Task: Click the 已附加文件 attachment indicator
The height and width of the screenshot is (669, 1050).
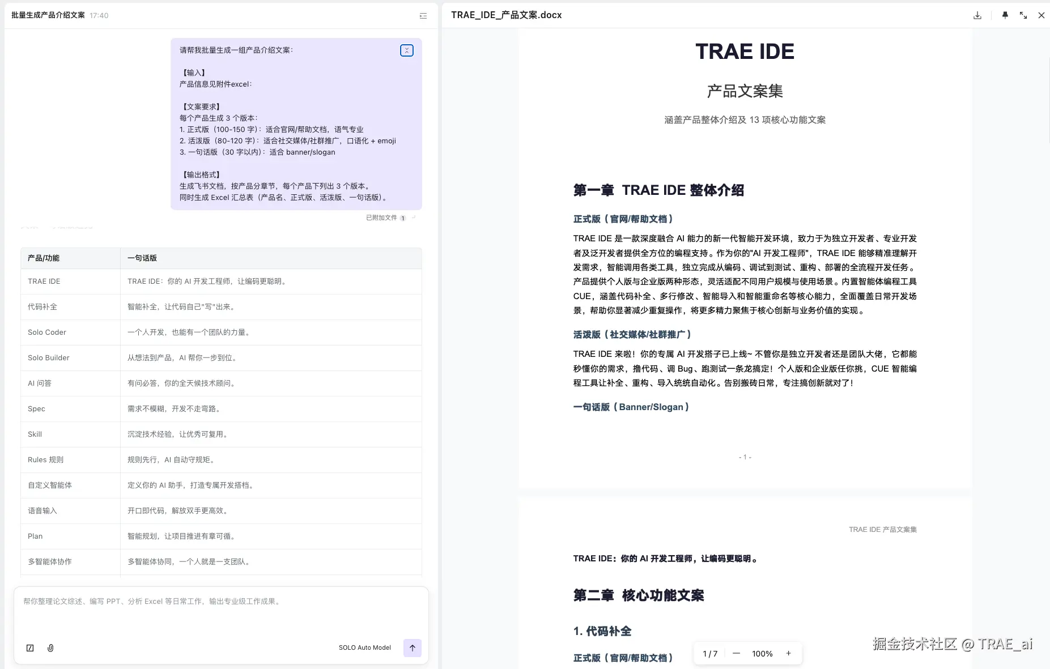Action: tap(386, 218)
